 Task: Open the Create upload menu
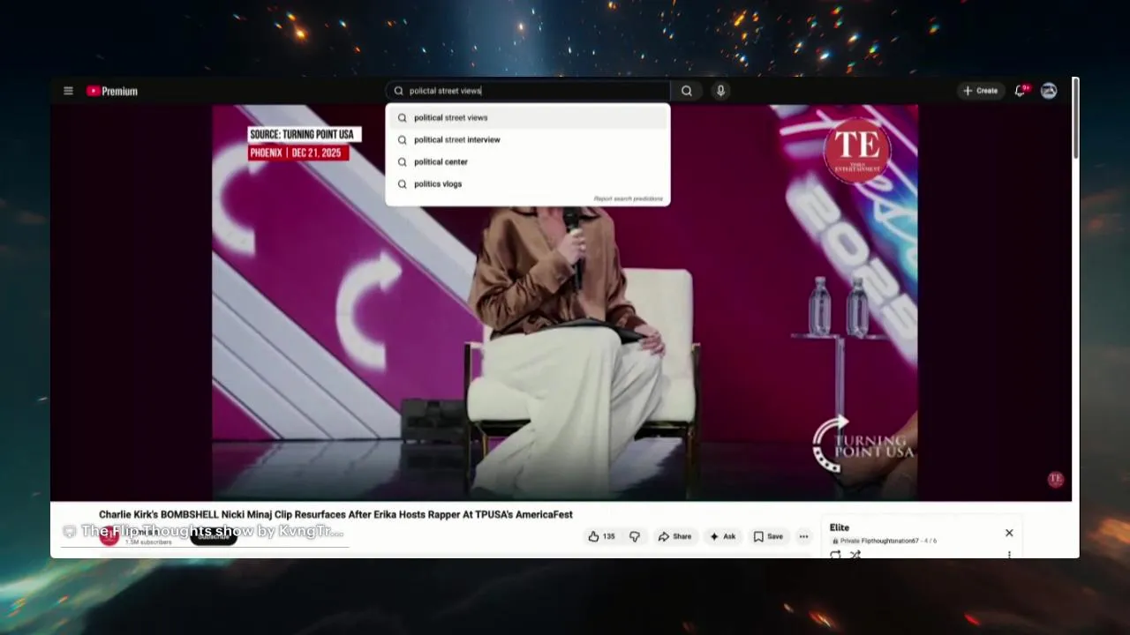[981, 91]
